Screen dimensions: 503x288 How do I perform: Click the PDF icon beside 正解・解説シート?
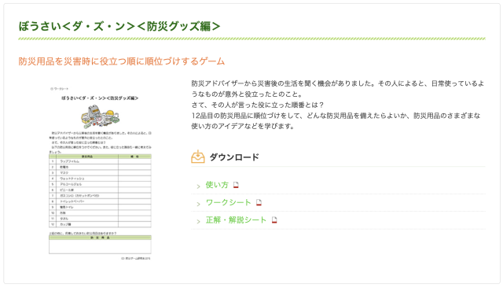(274, 220)
